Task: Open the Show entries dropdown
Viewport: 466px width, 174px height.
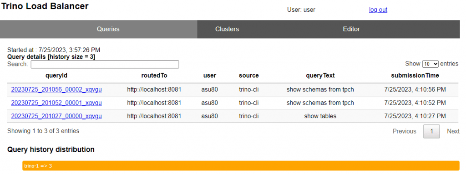Action: (x=431, y=64)
